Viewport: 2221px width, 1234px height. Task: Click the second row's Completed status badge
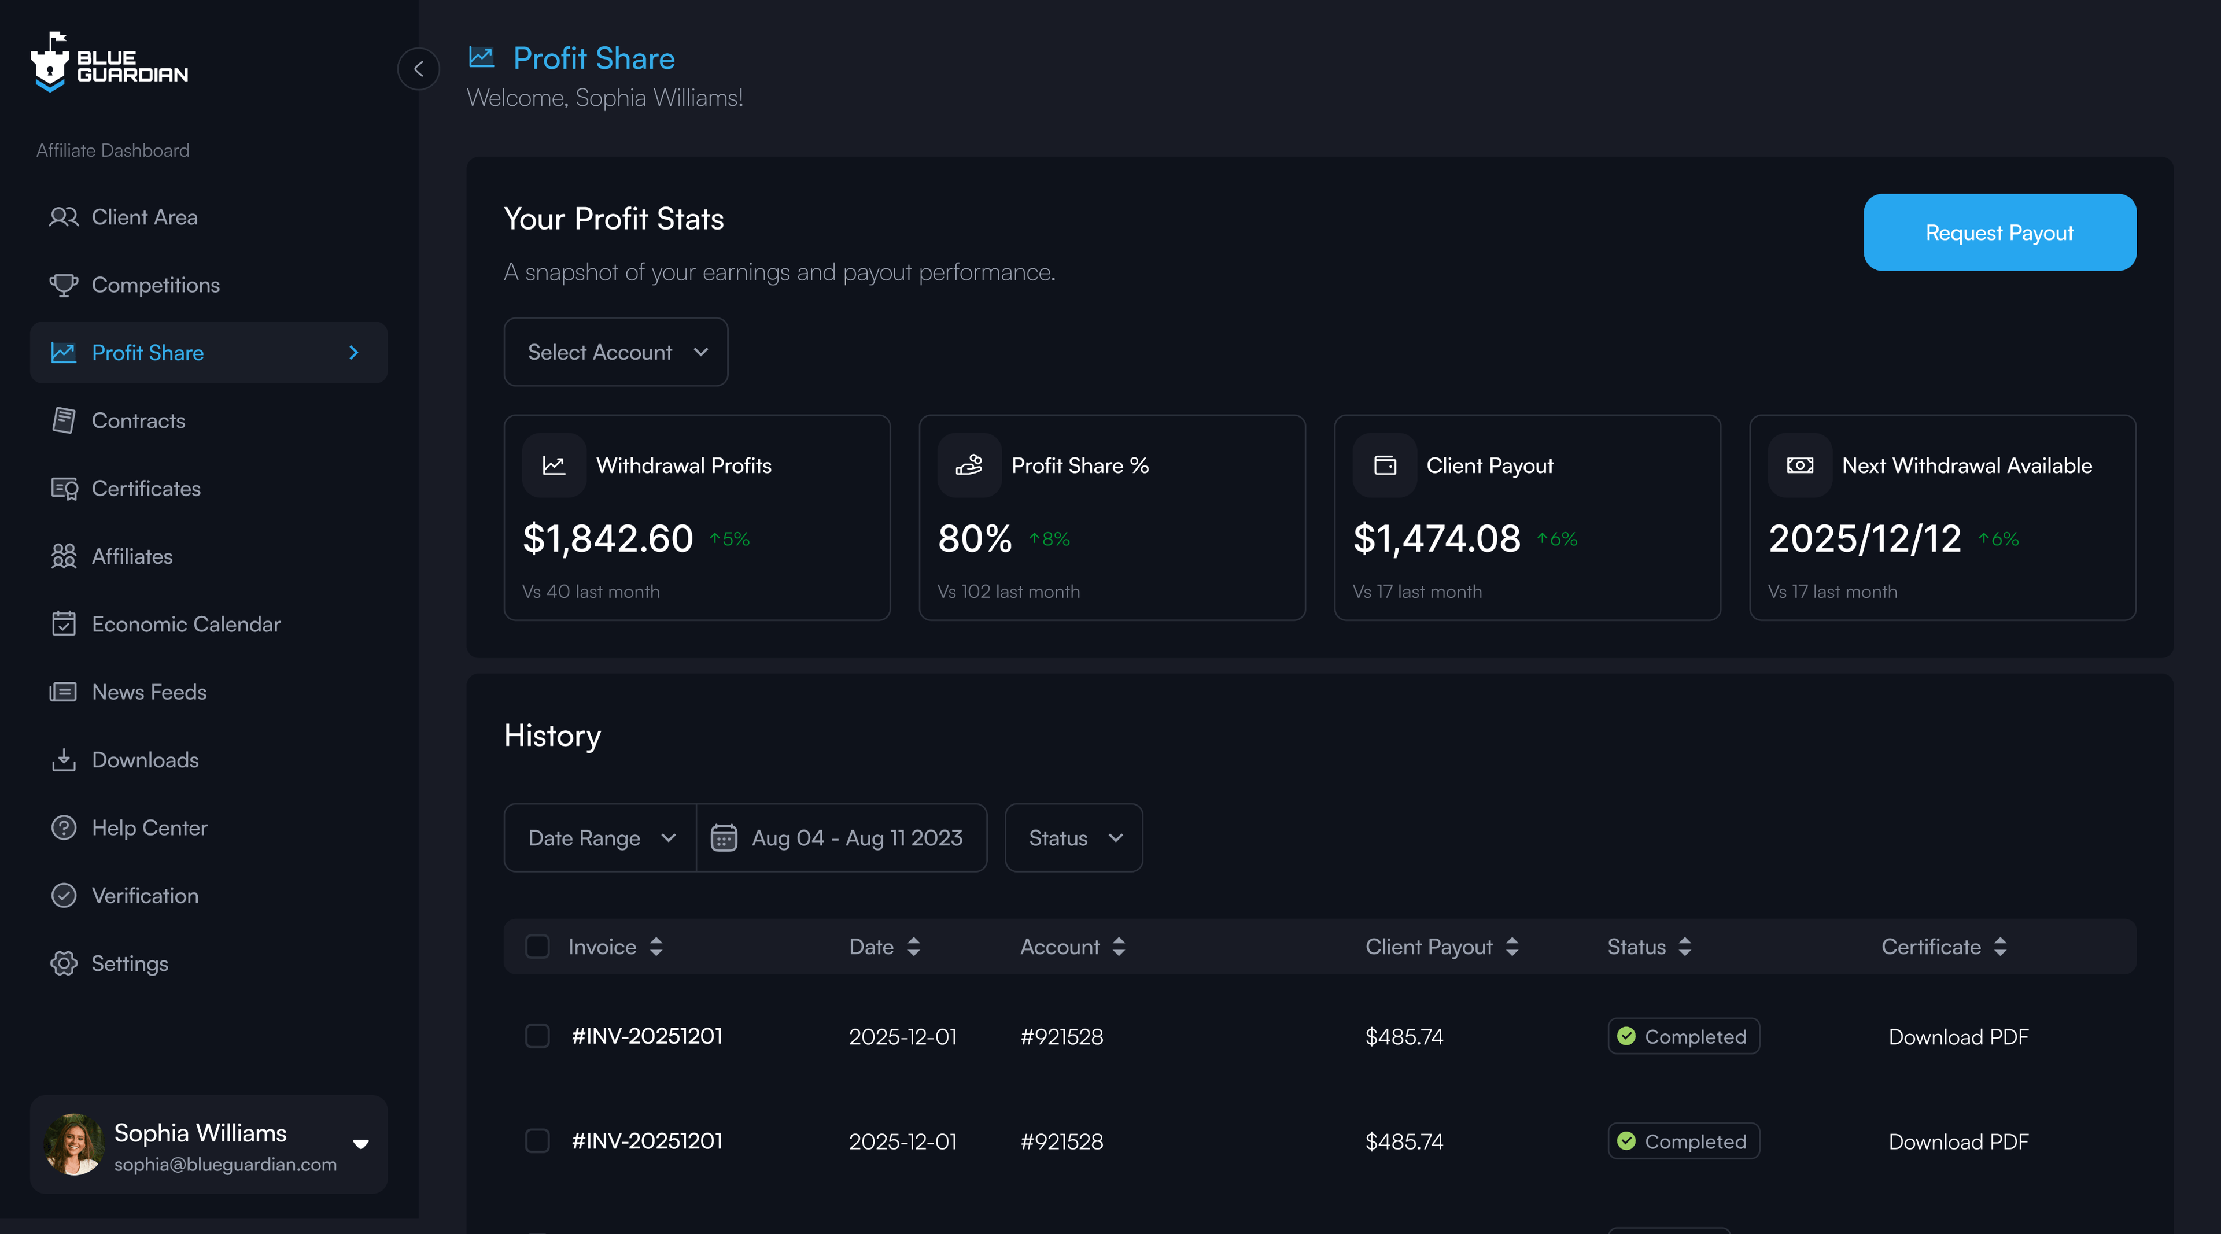[x=1683, y=1141]
